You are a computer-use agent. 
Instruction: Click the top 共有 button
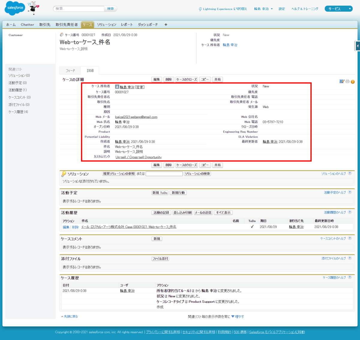point(217,80)
